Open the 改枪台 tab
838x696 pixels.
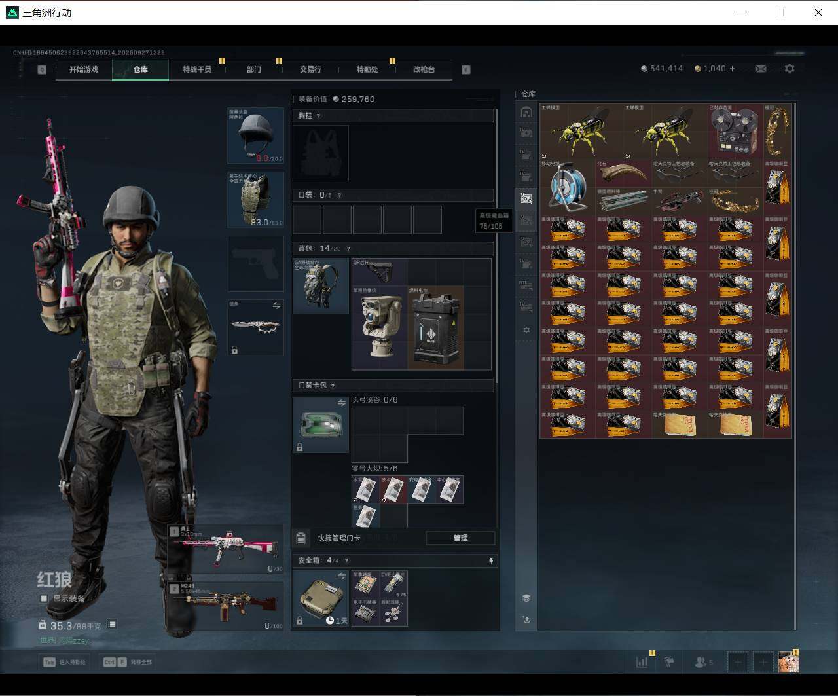[424, 69]
